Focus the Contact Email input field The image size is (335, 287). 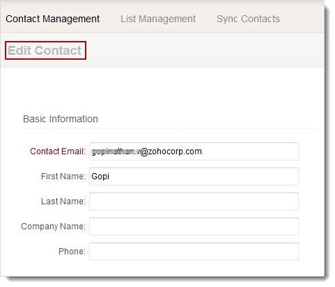(x=194, y=151)
